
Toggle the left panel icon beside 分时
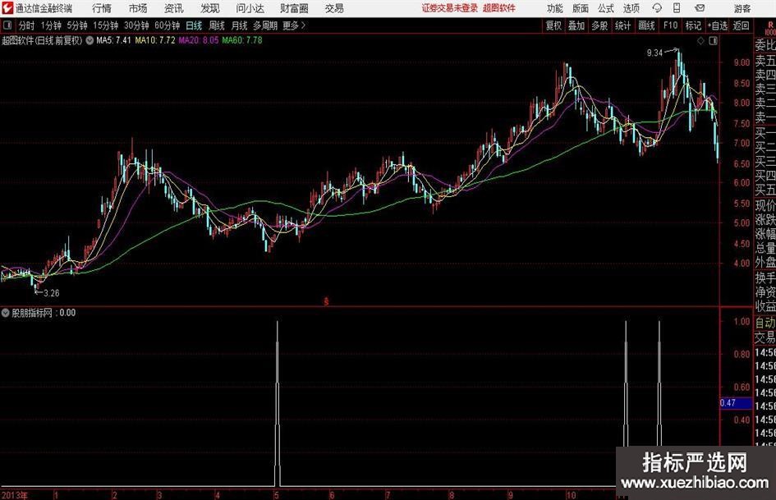(x=7, y=25)
